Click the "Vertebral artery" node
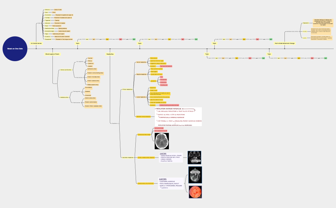Screen dimensions: 336x208 [65, 97]
